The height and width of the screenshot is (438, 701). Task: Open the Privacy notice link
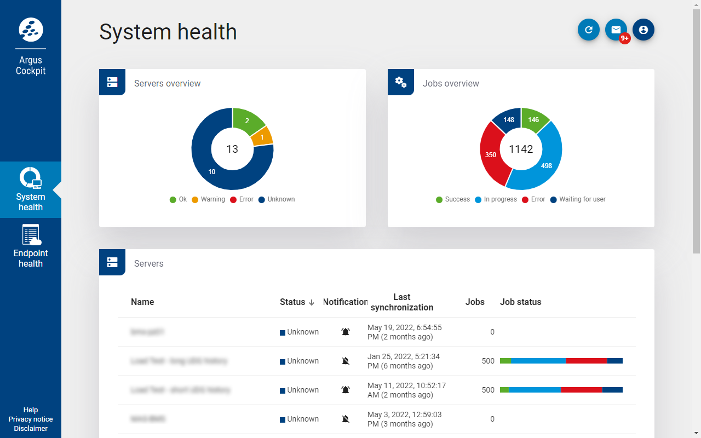(31, 419)
